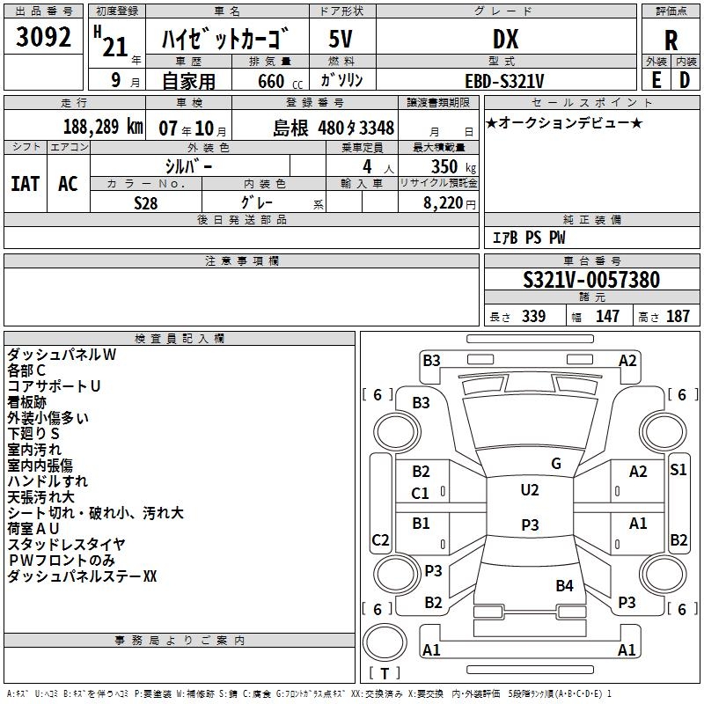Select the damage code legend at bottom
This screenshot has width=704, height=704.
(309, 694)
